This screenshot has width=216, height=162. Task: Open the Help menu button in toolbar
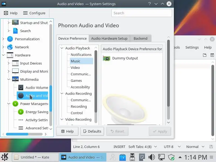click(x=11, y=13)
